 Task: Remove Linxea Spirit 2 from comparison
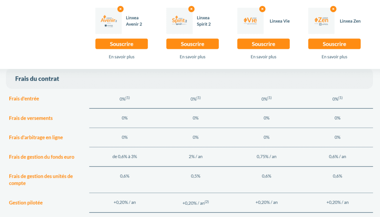pos(191,9)
